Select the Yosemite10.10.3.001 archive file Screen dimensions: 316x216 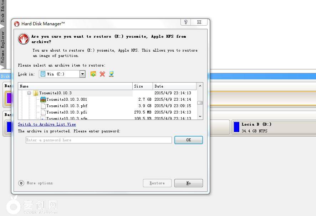66,99
